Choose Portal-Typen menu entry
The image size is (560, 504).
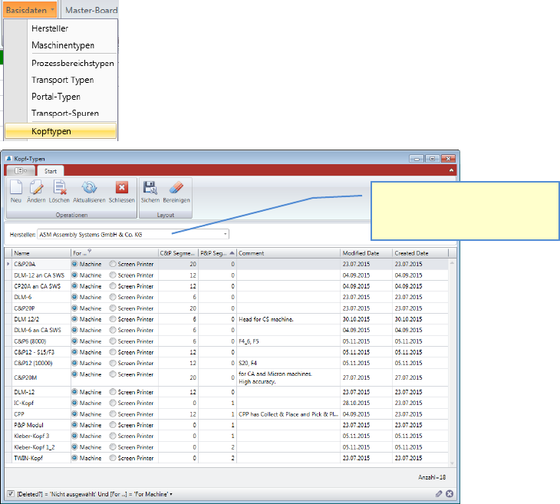point(56,97)
